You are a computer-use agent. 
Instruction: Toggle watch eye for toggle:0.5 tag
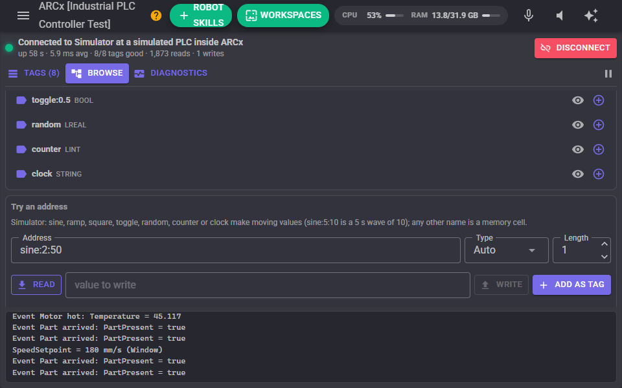(578, 100)
